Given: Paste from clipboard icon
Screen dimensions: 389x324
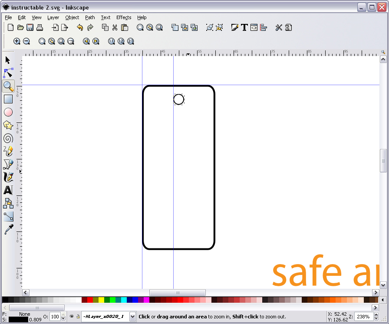Looking at the screenshot, I should point(125,27).
